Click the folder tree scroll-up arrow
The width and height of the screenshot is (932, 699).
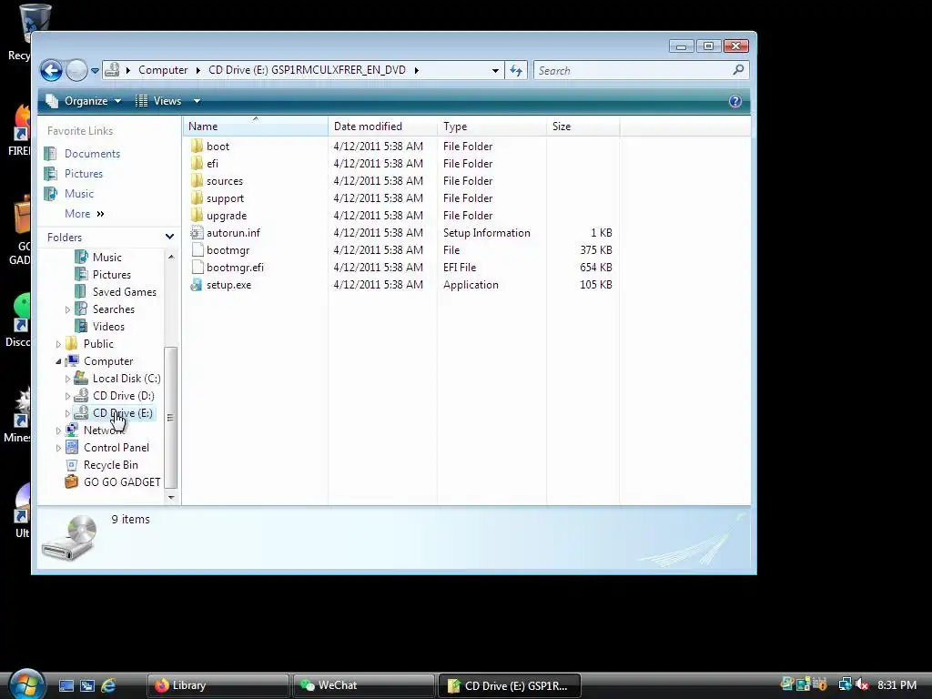(x=171, y=257)
